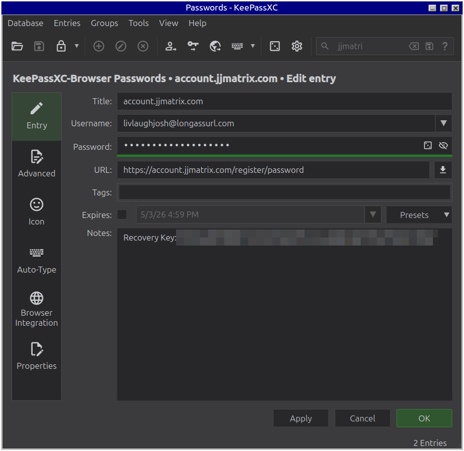Copy username via person-arrow toolbar icon
Image resolution: width=464 pixels, height=451 pixels.
[171, 46]
